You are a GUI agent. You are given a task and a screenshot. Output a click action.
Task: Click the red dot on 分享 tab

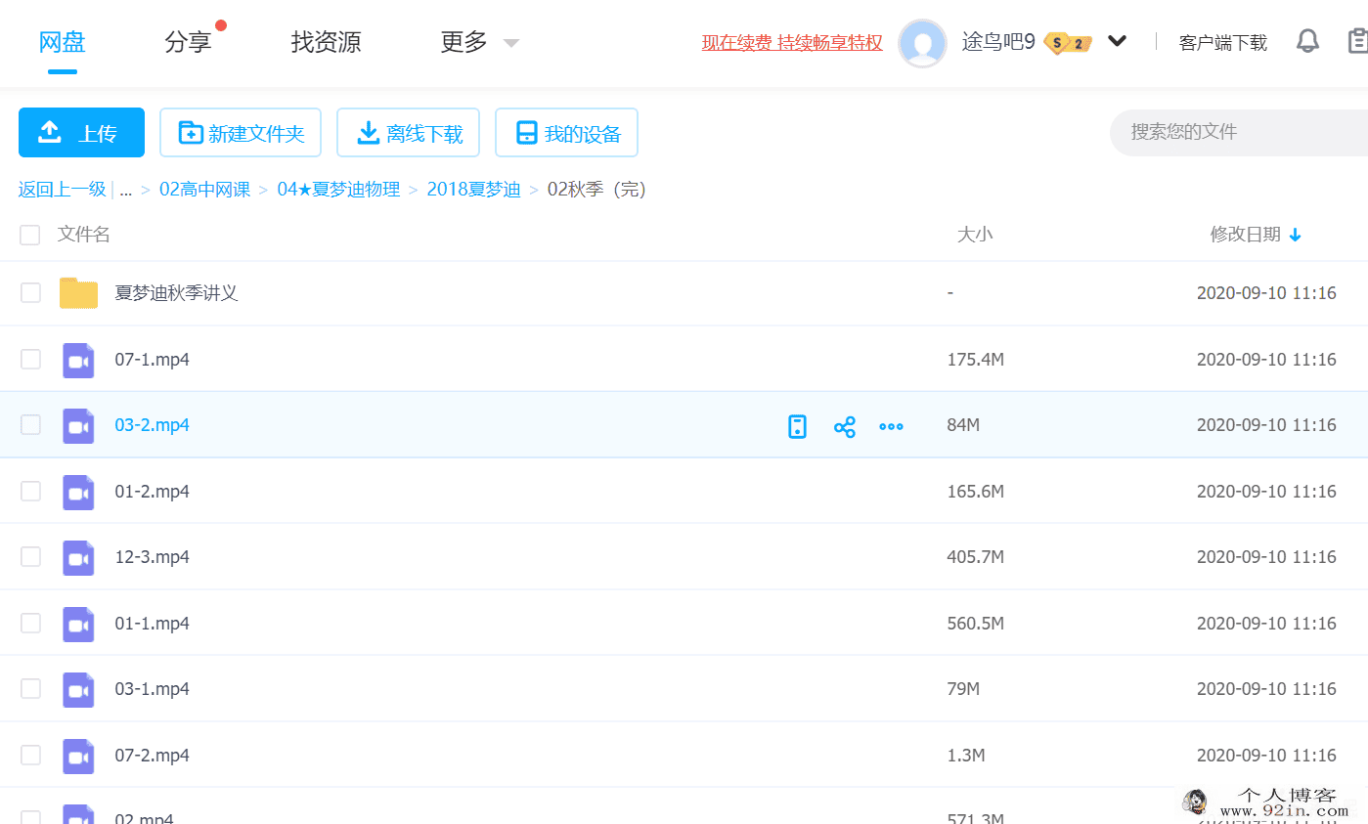221,25
